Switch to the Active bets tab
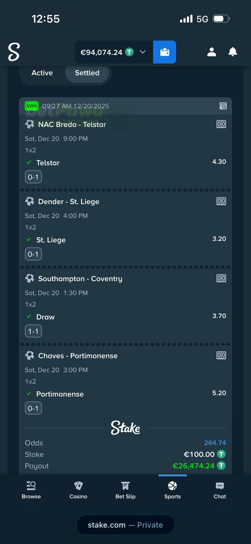The width and height of the screenshot is (251, 544). [42, 73]
